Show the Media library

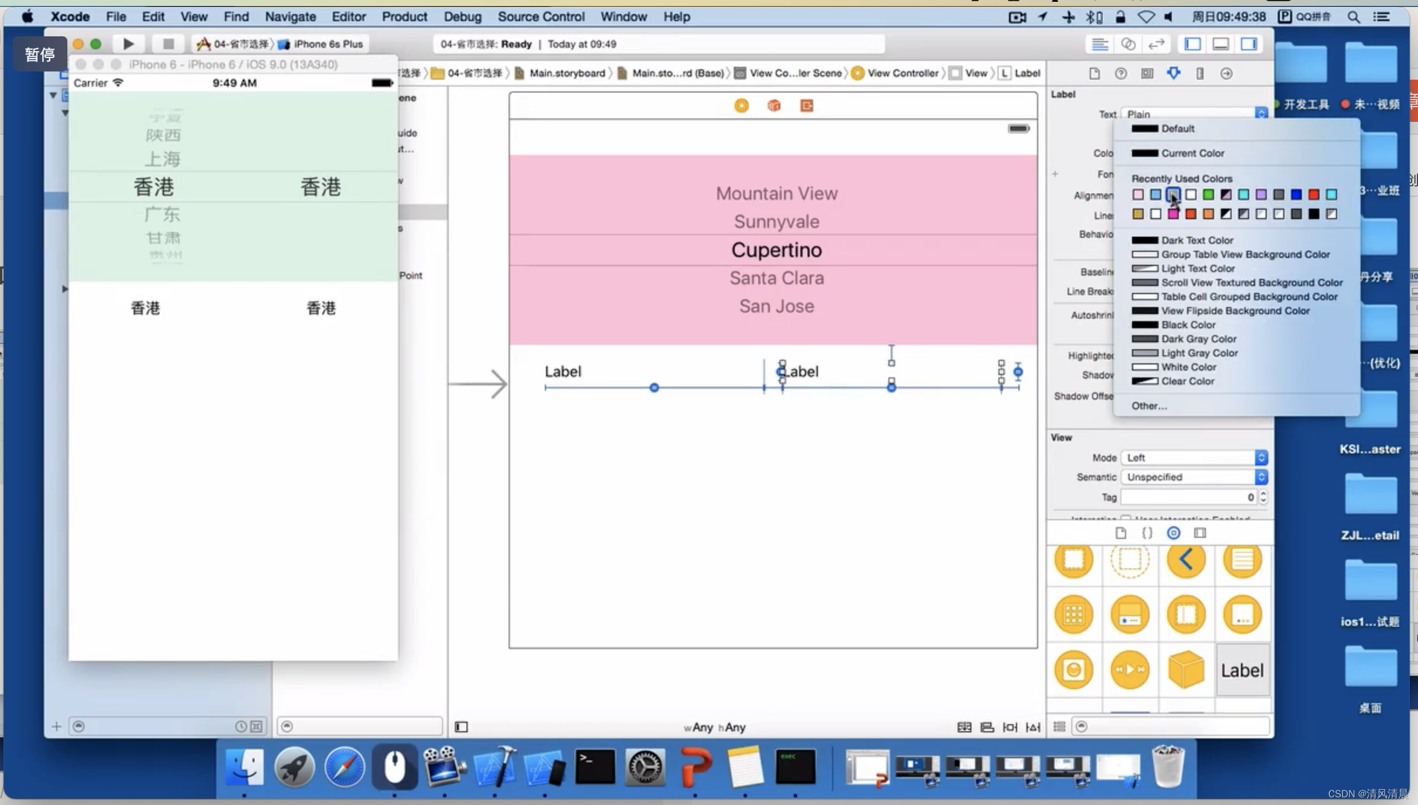1200,533
